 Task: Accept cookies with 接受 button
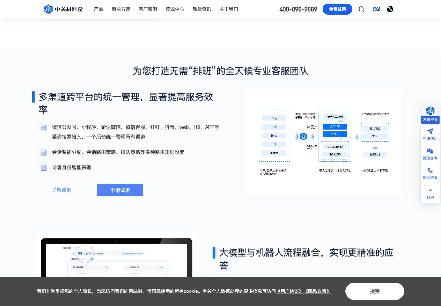pos(375,291)
